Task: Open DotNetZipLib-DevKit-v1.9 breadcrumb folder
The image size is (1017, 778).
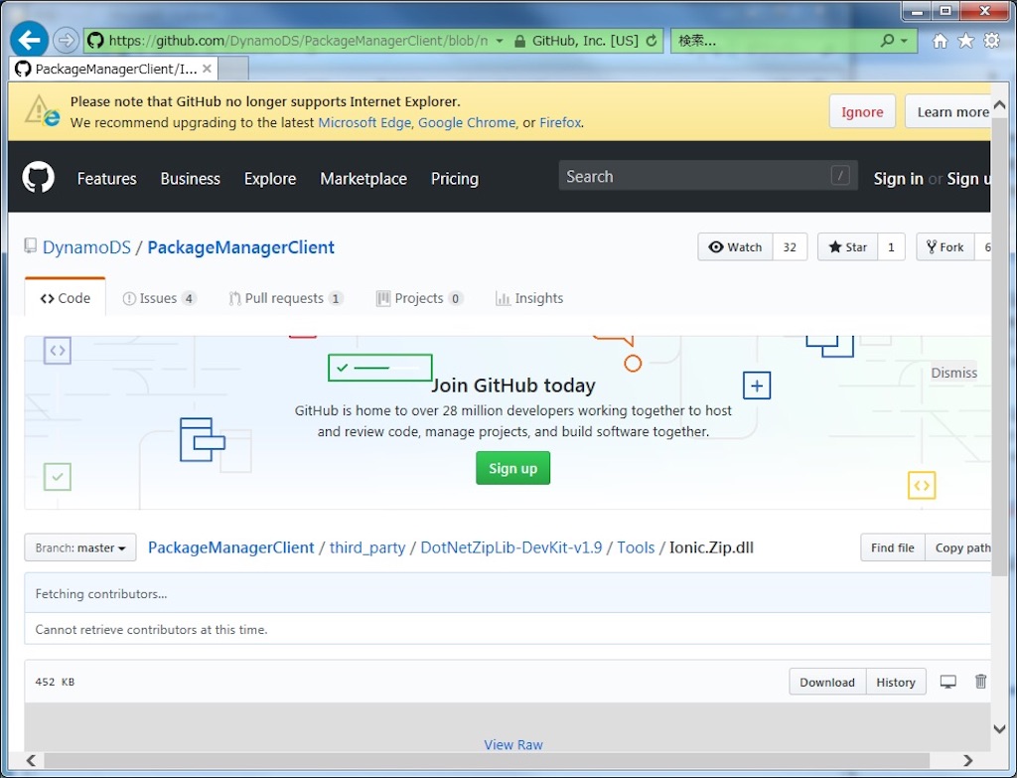Action: [x=511, y=547]
